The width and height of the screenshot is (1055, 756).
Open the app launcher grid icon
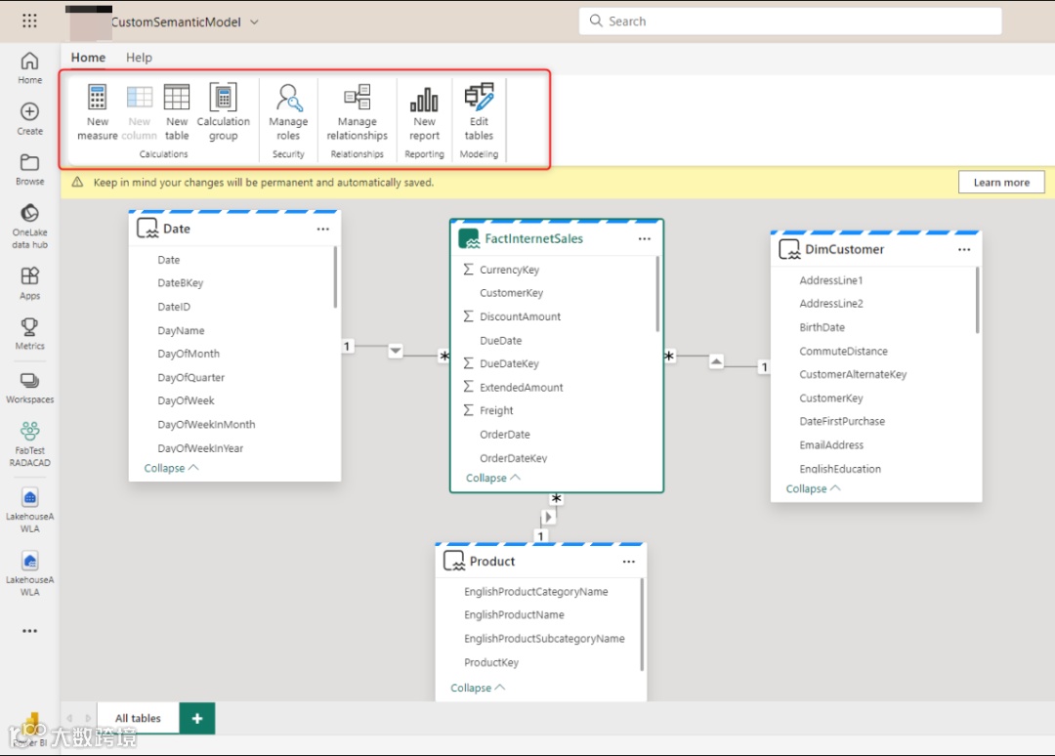click(x=29, y=21)
